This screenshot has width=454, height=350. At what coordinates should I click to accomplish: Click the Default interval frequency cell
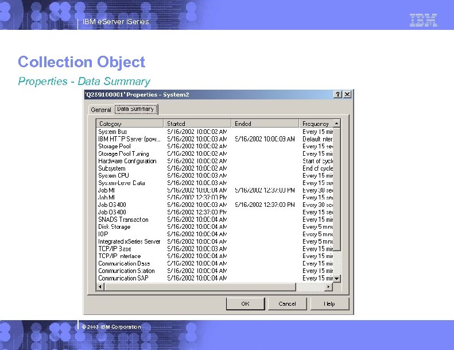[317, 139]
